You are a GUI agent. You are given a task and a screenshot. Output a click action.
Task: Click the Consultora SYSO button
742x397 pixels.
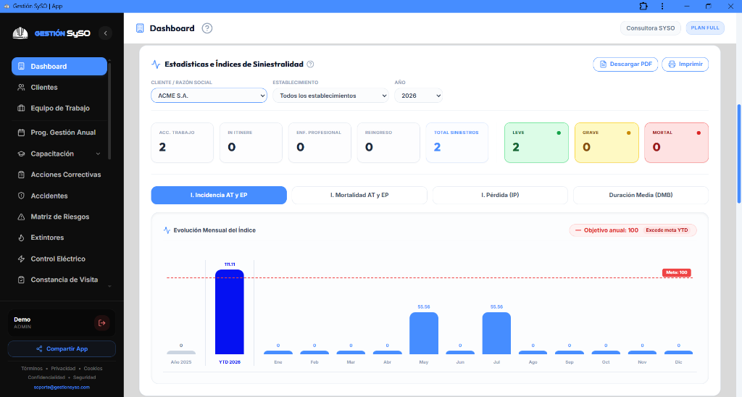[x=650, y=28]
